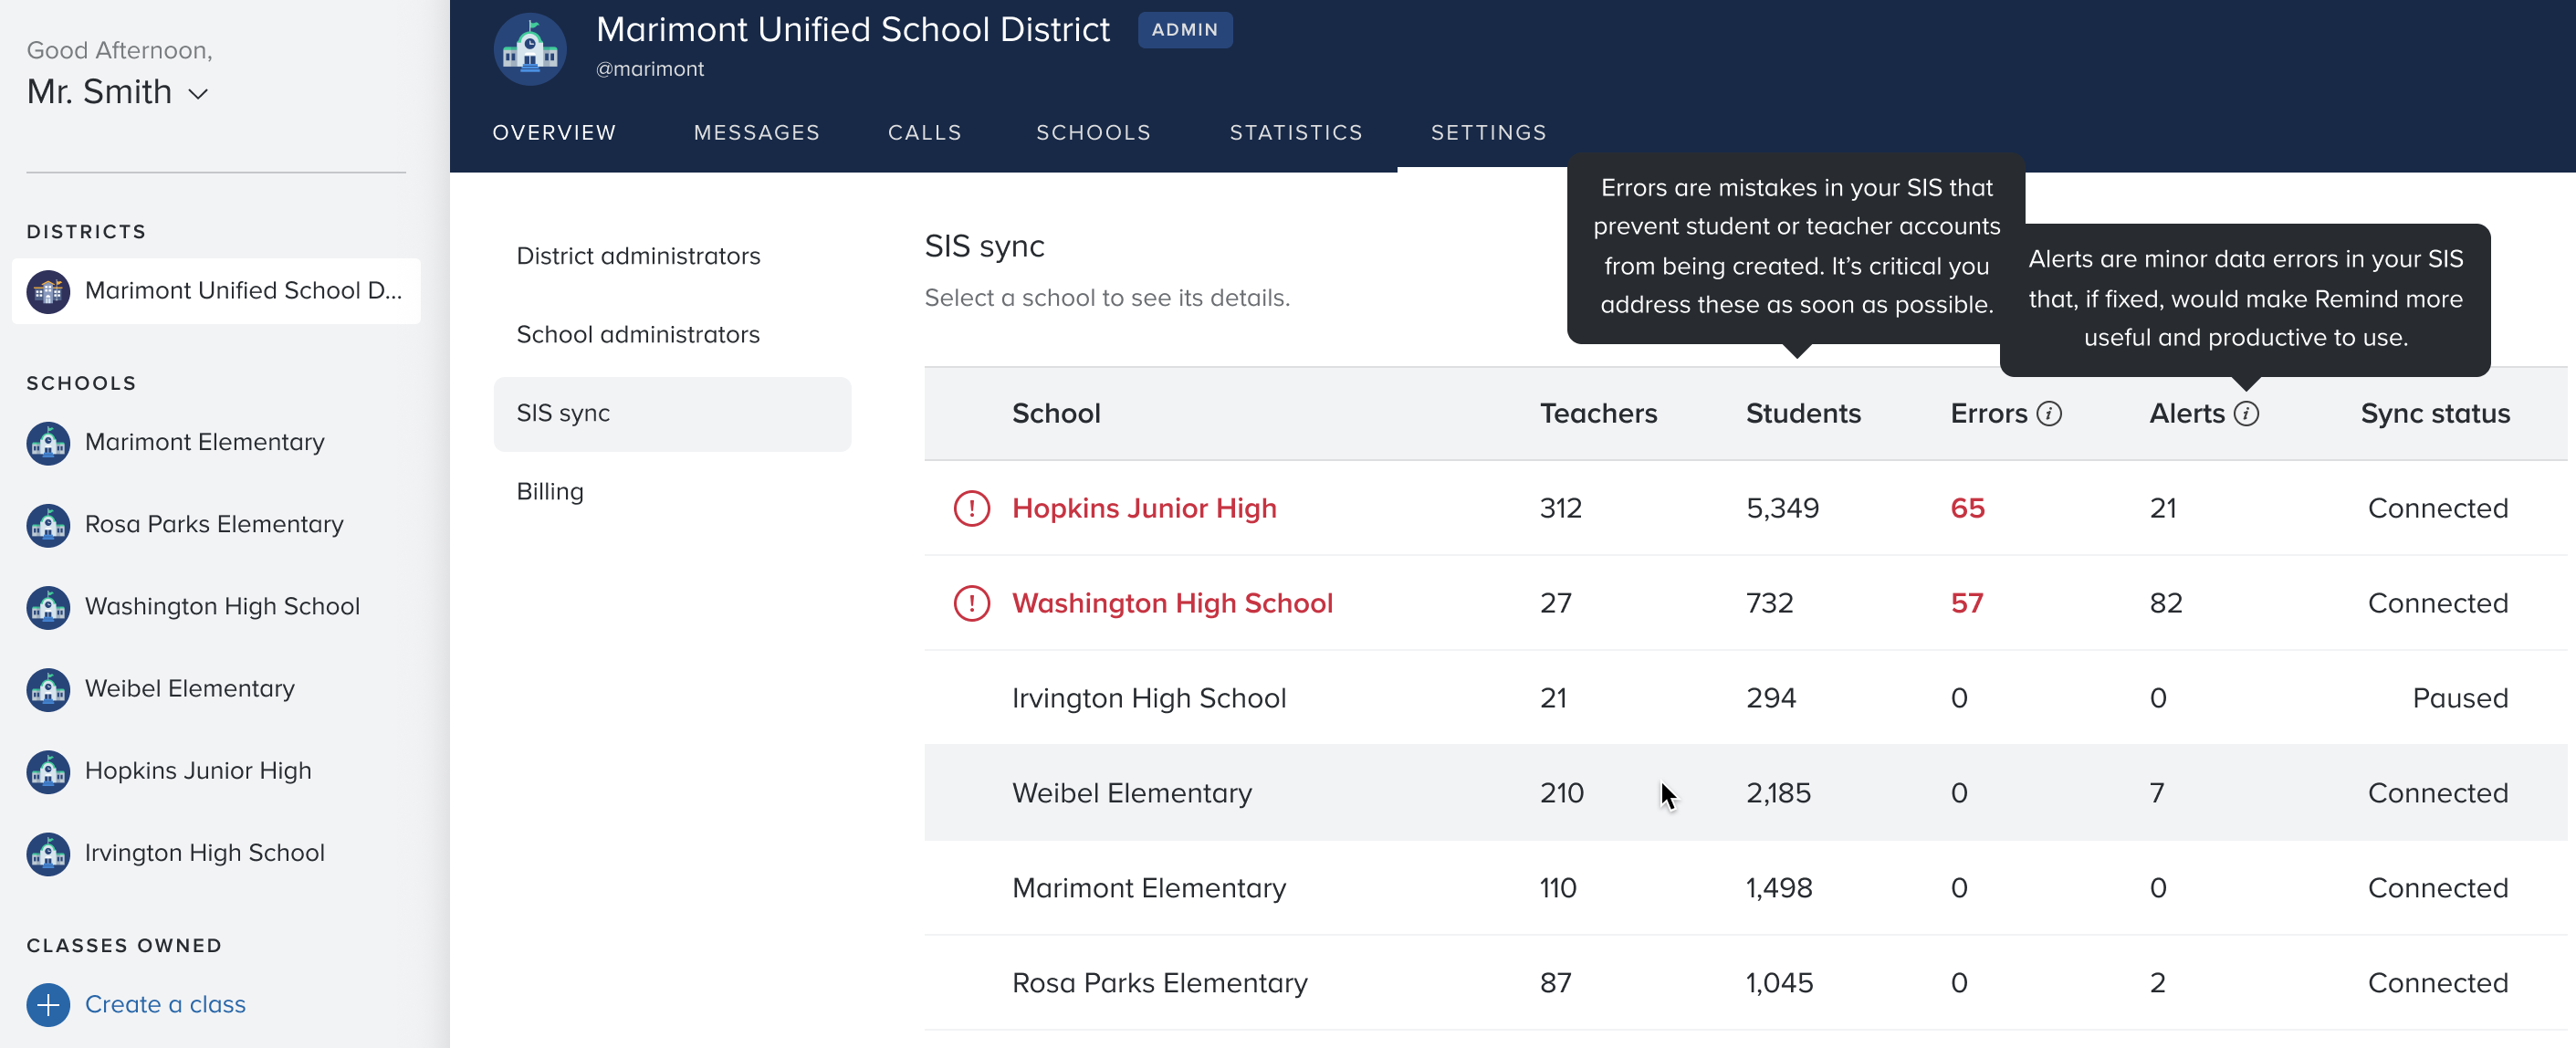The width and height of the screenshot is (2576, 1048).
Task: Go to the Schools tab
Action: click(1093, 132)
